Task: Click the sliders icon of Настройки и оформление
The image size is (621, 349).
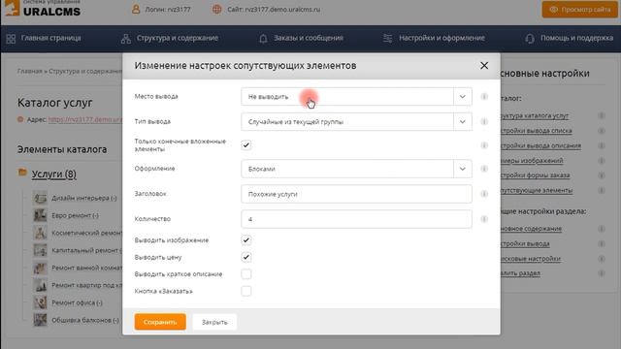Action: pos(388,39)
